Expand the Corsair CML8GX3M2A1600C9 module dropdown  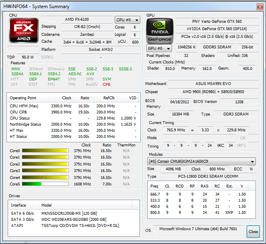[202, 161]
